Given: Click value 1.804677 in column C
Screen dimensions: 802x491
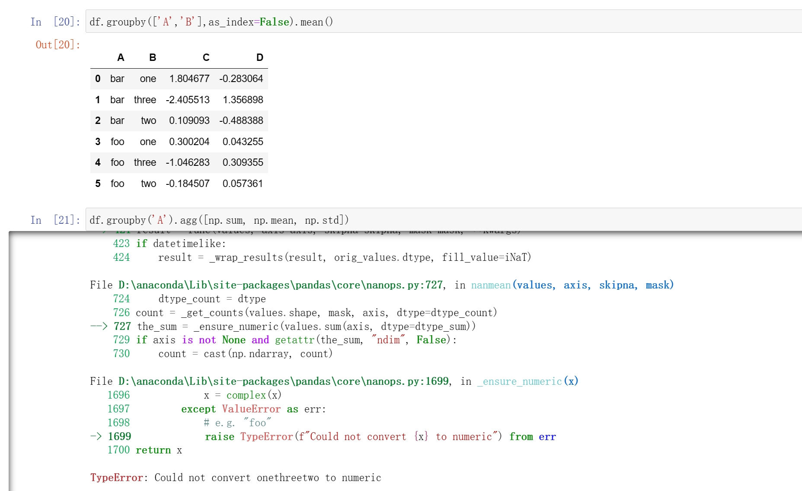Looking at the screenshot, I should point(189,79).
